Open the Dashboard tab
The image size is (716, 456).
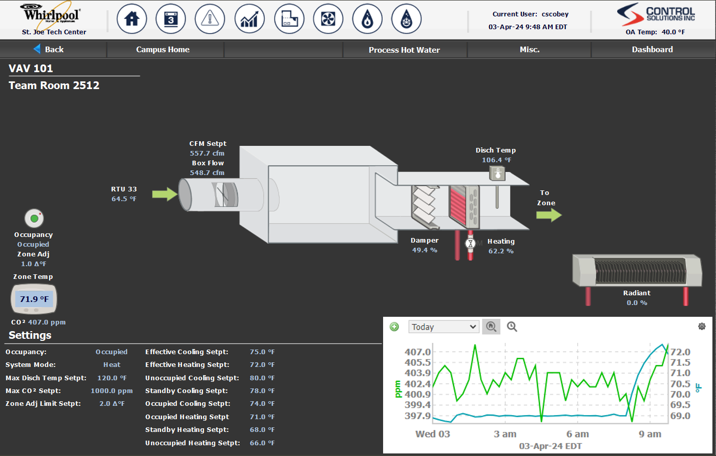tap(652, 50)
